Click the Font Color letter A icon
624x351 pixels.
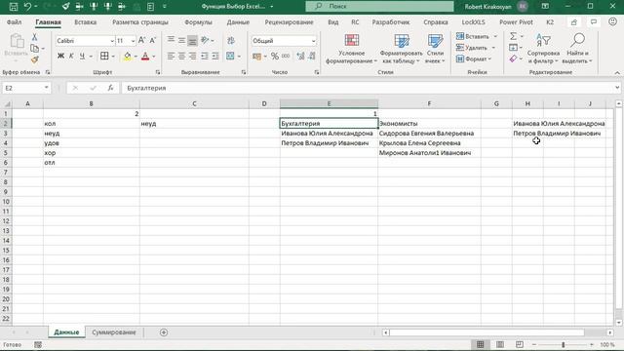click(145, 57)
